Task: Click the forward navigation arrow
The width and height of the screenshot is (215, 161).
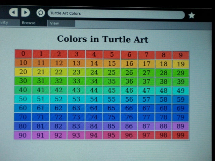Action: [26, 13]
